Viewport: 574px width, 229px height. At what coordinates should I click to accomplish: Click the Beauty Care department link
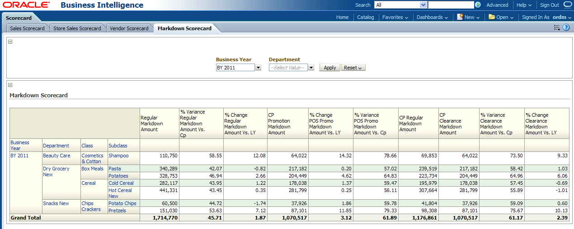coord(56,156)
